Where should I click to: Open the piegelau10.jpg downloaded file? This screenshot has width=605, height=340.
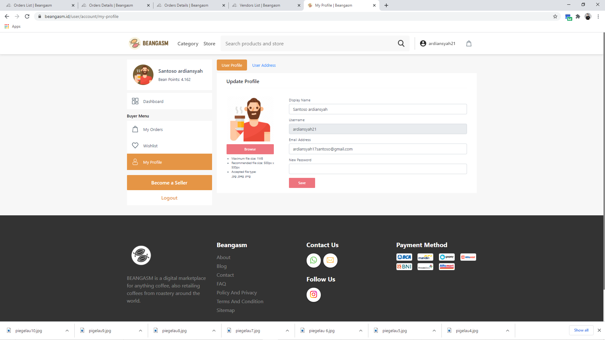point(29,331)
